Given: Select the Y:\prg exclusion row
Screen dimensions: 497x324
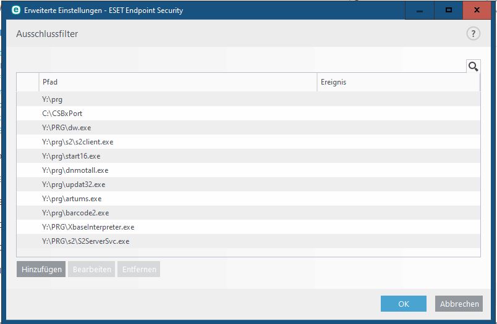Looking at the screenshot, I should pos(248,99).
